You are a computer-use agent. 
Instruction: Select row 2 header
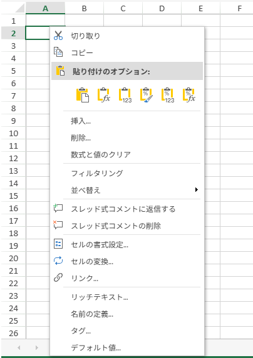coord(14,33)
